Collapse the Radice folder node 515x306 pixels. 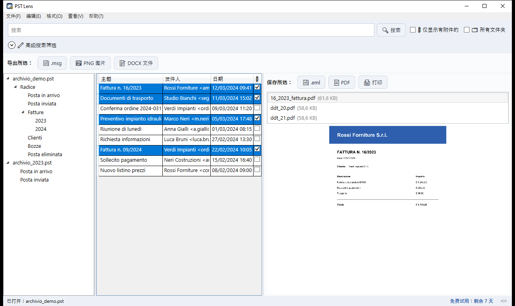pos(15,87)
